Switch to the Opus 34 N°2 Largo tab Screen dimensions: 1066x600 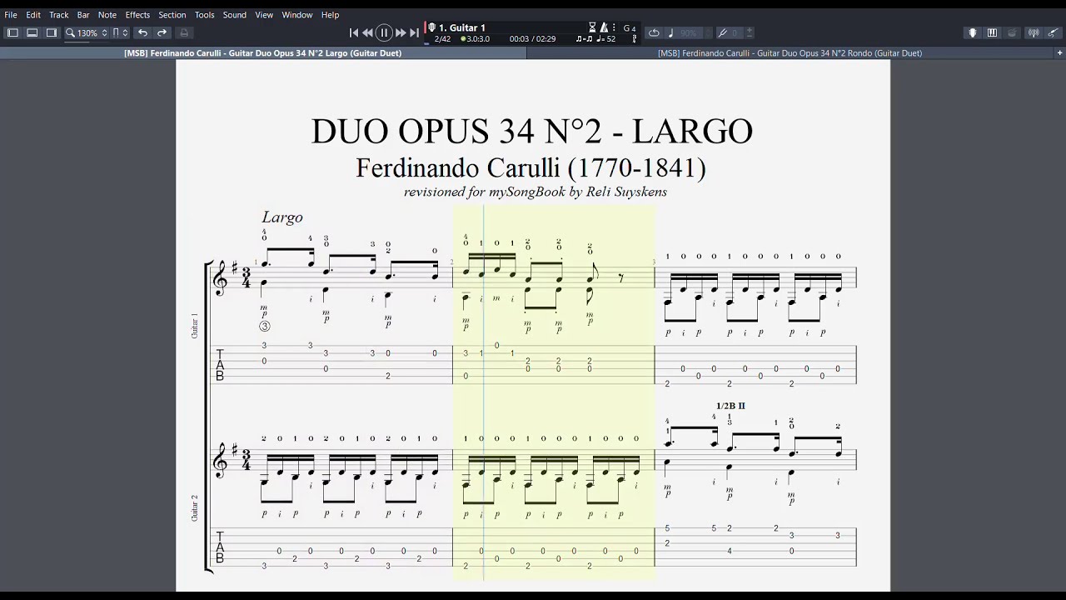pyautogui.click(x=263, y=53)
